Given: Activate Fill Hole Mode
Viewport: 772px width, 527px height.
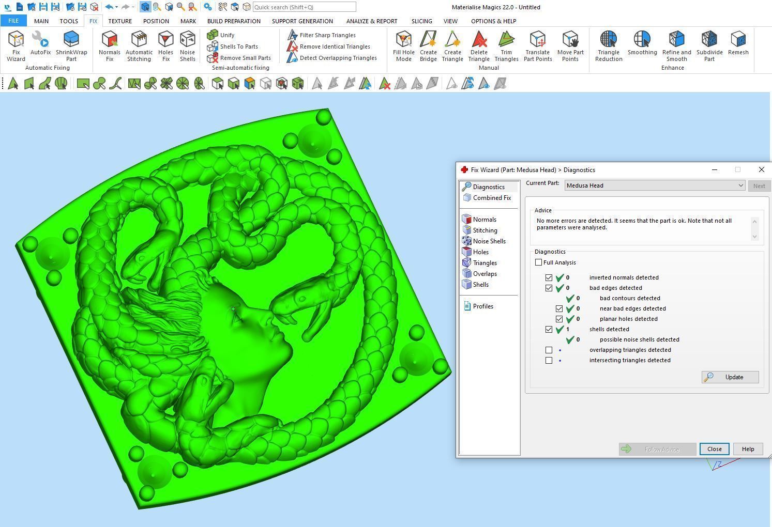Looking at the screenshot, I should [x=404, y=47].
